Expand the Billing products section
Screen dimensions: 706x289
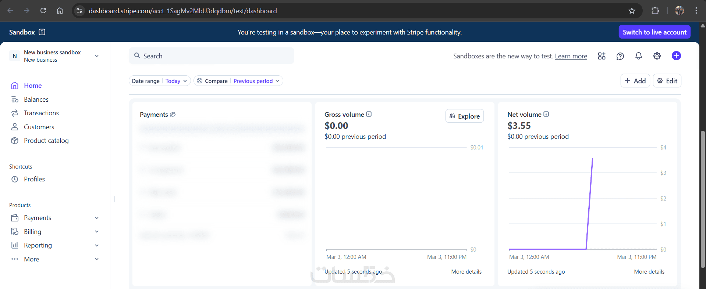[x=55, y=232]
